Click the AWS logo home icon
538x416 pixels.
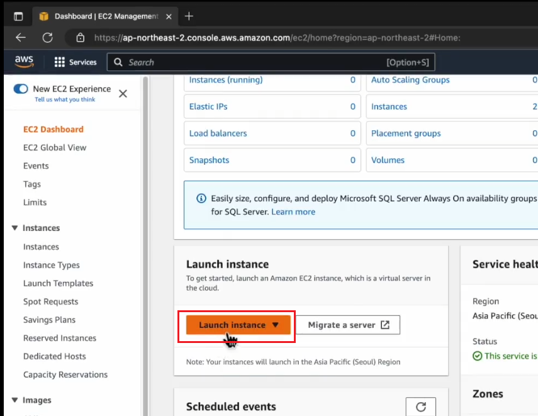(x=24, y=62)
